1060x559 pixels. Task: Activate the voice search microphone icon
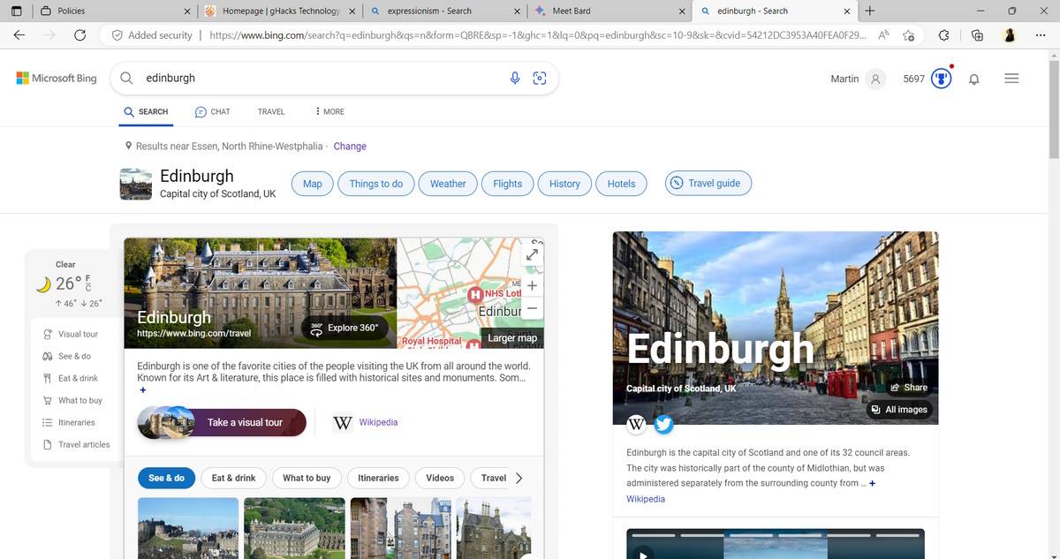tap(515, 78)
